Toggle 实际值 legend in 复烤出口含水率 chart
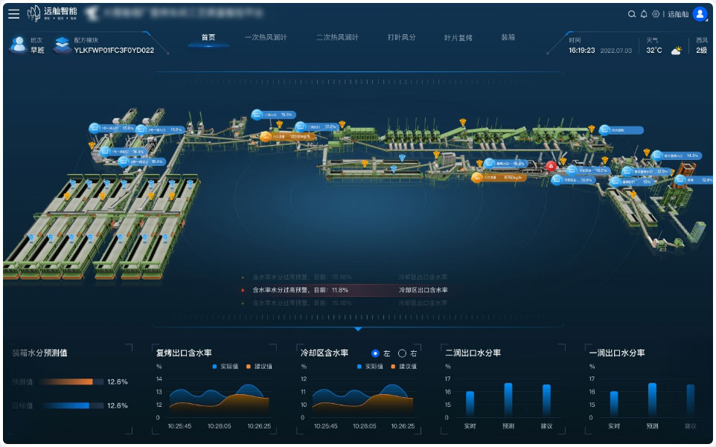 point(225,366)
